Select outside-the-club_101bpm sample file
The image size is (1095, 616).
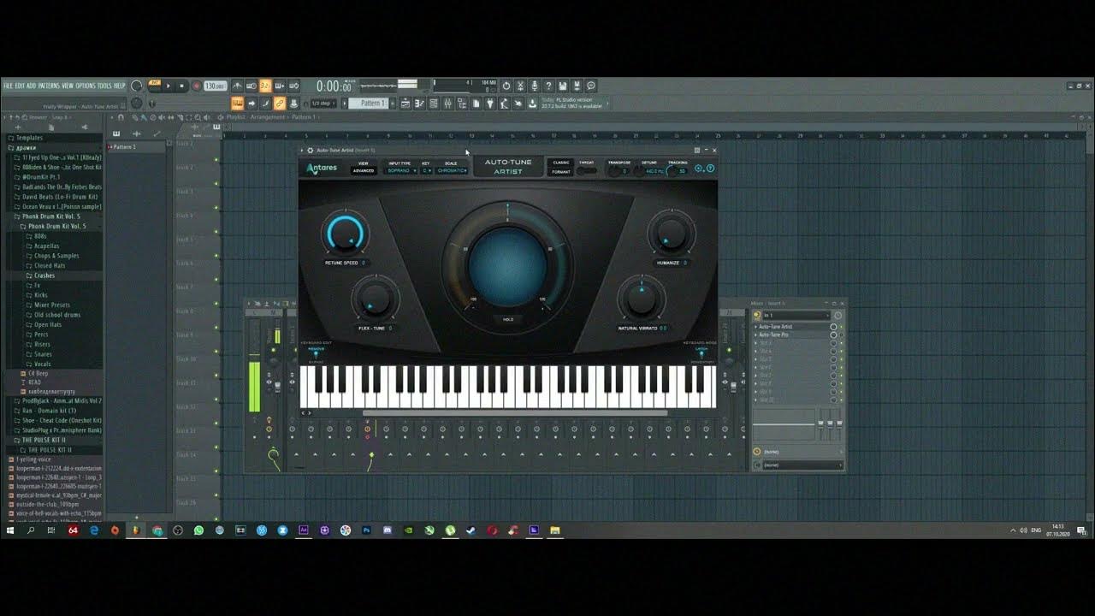(x=53, y=504)
